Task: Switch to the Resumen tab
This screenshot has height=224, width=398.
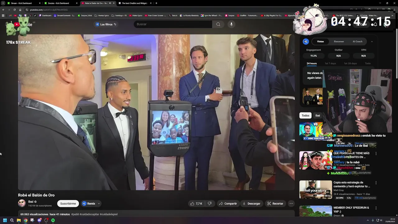Action: tap(339, 41)
